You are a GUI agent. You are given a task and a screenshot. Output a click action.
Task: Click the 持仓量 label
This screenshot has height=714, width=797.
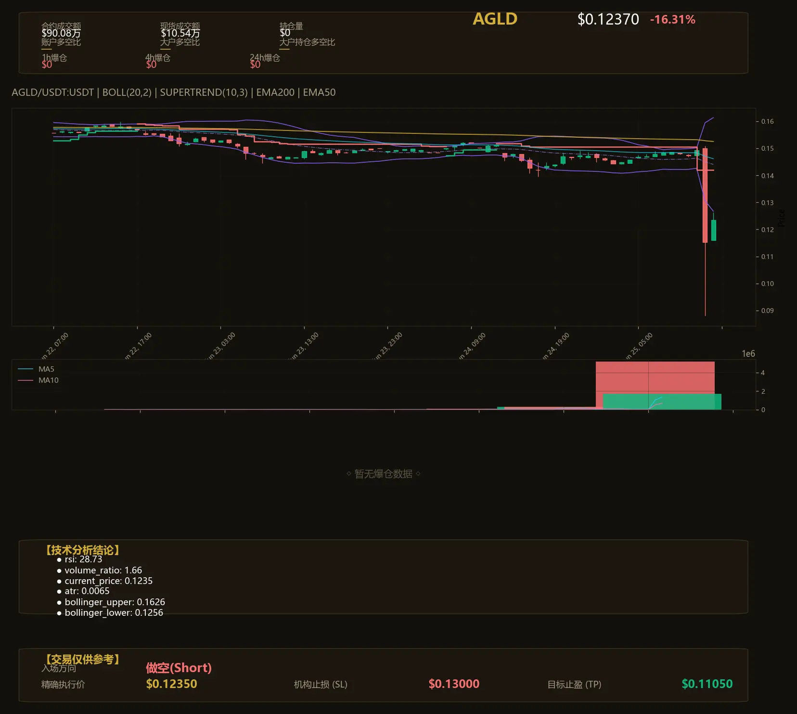pyautogui.click(x=291, y=26)
